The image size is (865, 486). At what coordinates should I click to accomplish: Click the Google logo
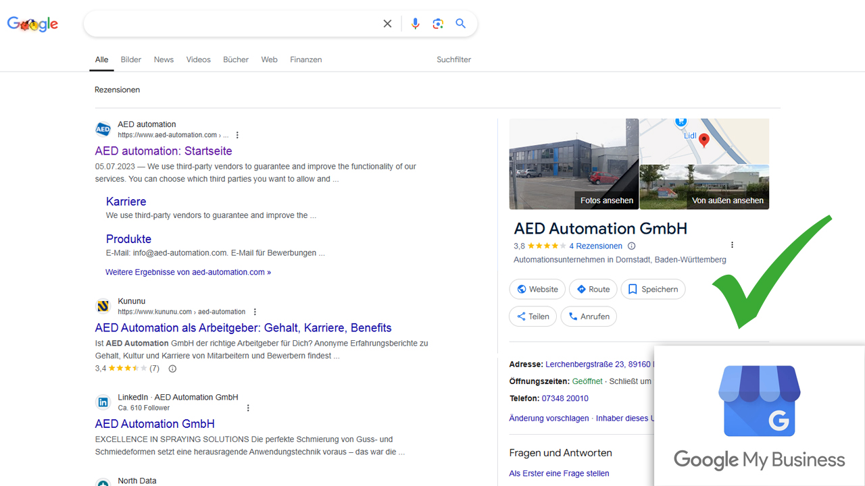[32, 24]
